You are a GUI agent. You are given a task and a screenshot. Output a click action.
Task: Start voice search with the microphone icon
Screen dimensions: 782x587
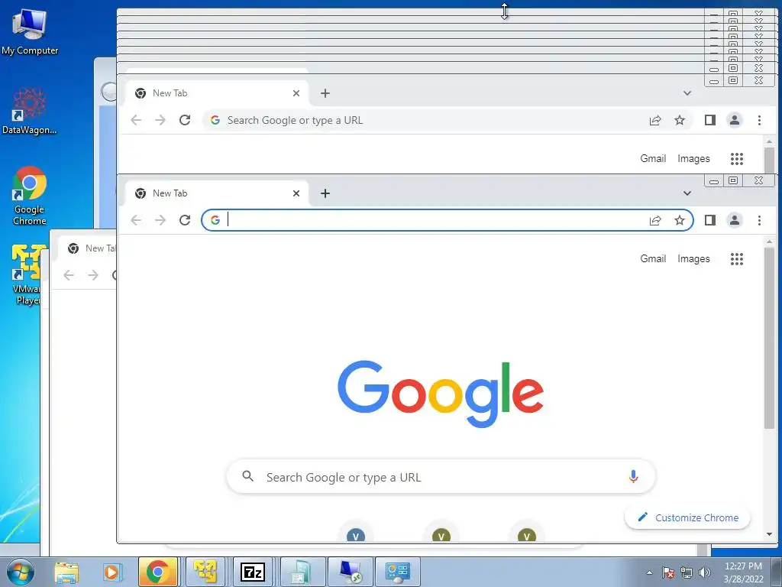tap(633, 477)
